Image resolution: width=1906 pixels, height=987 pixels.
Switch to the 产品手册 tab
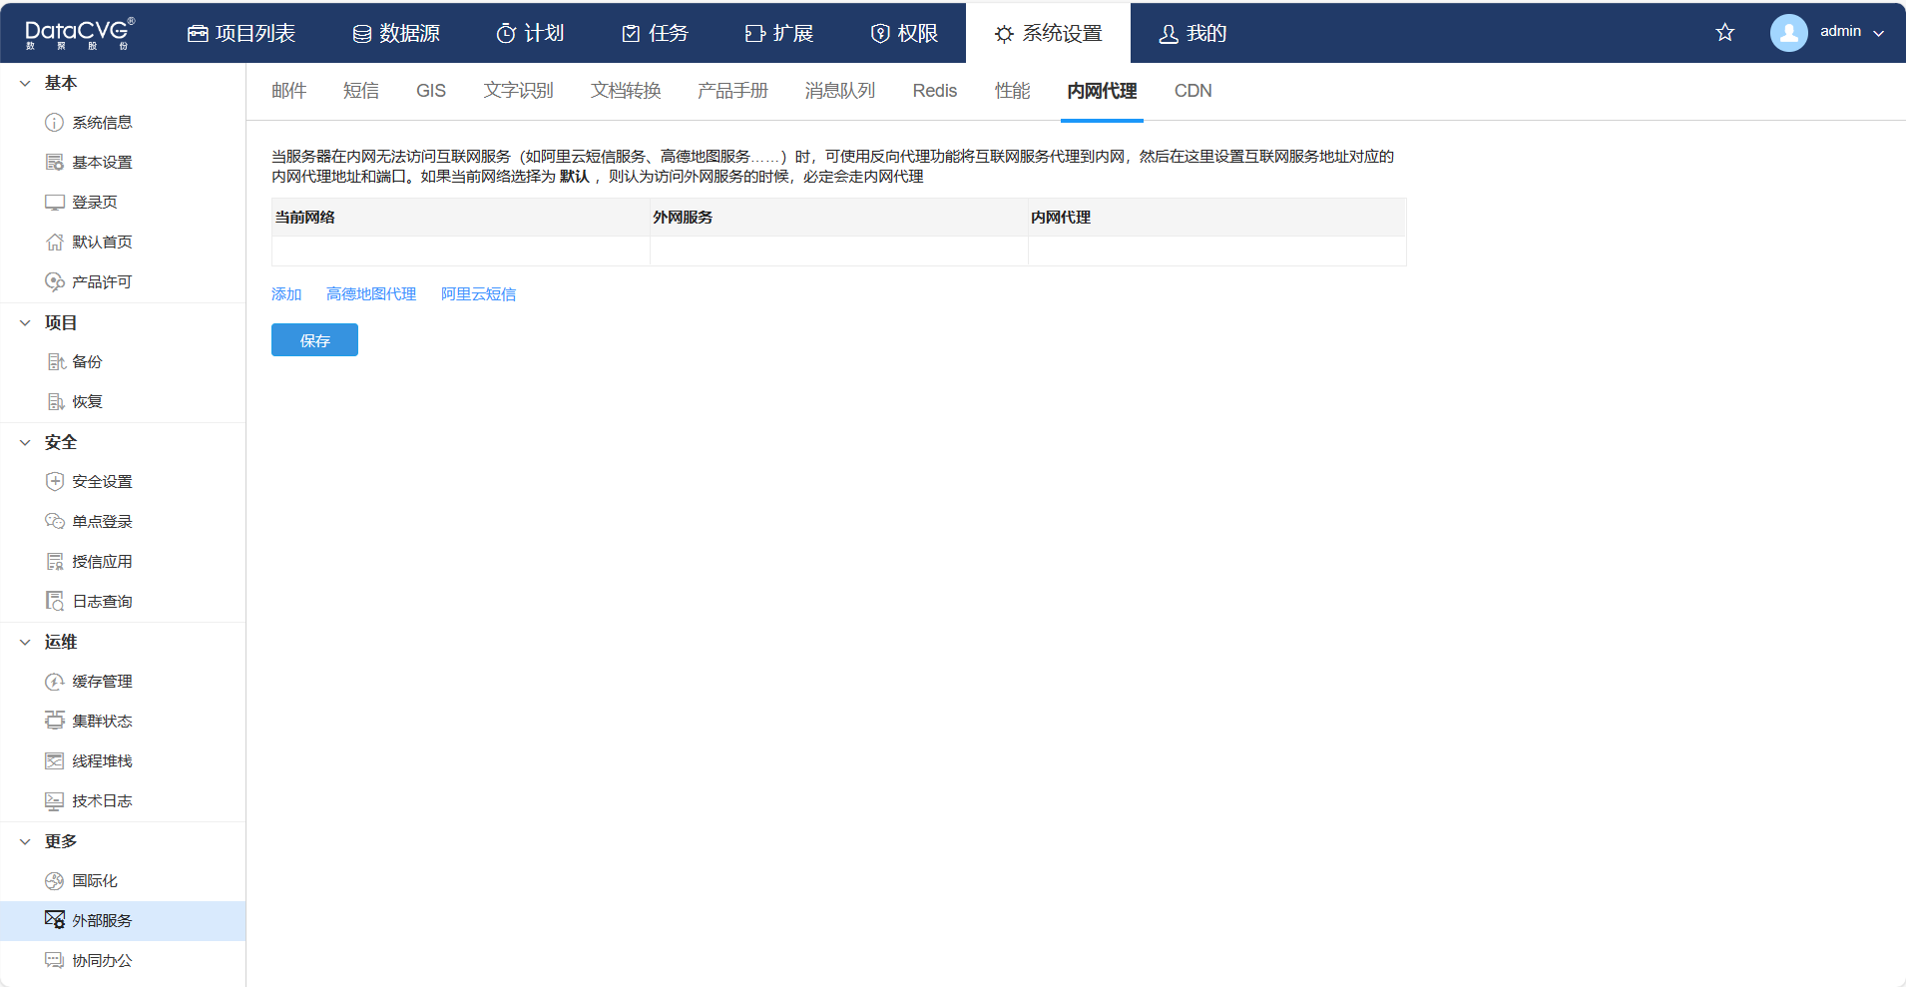click(732, 91)
